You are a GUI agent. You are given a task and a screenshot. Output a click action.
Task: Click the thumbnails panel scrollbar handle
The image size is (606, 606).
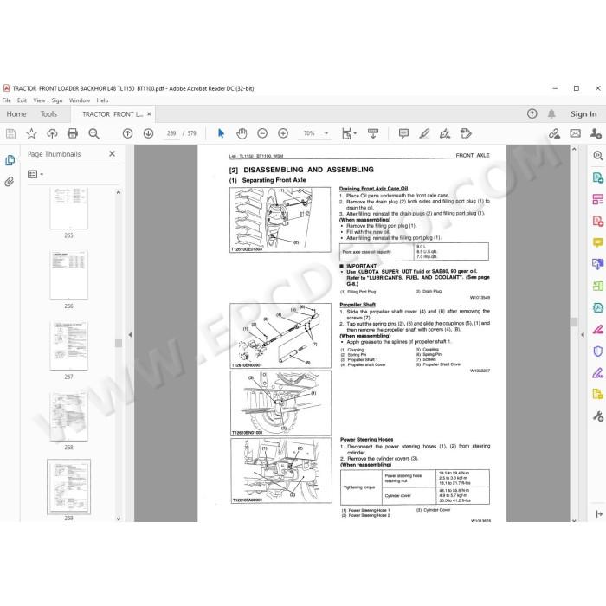[x=119, y=343]
